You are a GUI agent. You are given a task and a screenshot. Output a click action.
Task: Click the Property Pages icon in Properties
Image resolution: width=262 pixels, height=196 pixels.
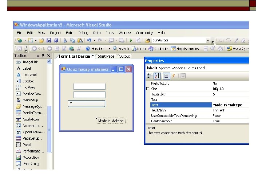[x=183, y=76]
